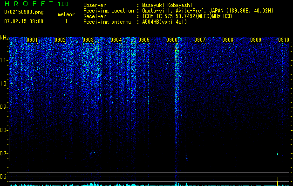Click the meteor count value 1
Image resolution: width=293 pixels, height=186 pixels.
point(66,21)
